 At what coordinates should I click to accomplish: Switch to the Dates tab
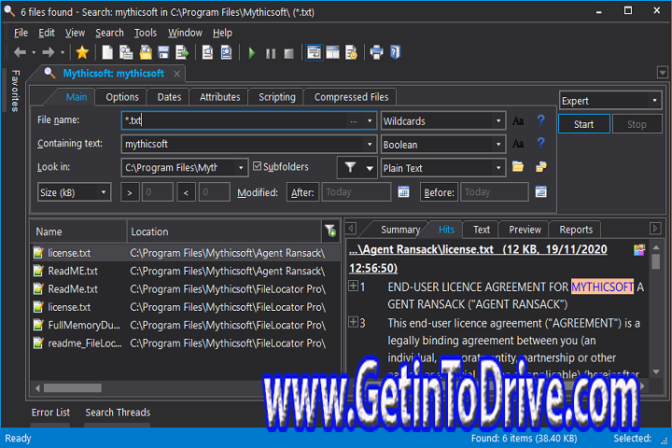click(x=169, y=97)
